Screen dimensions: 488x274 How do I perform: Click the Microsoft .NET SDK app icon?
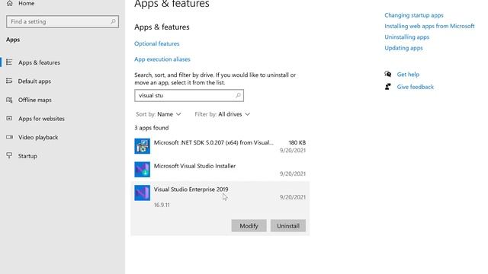point(143,146)
